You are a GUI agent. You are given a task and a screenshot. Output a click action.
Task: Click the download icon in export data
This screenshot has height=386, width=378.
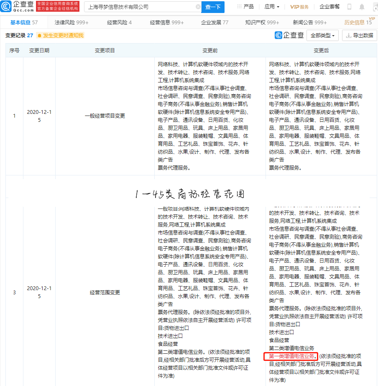point(348,36)
